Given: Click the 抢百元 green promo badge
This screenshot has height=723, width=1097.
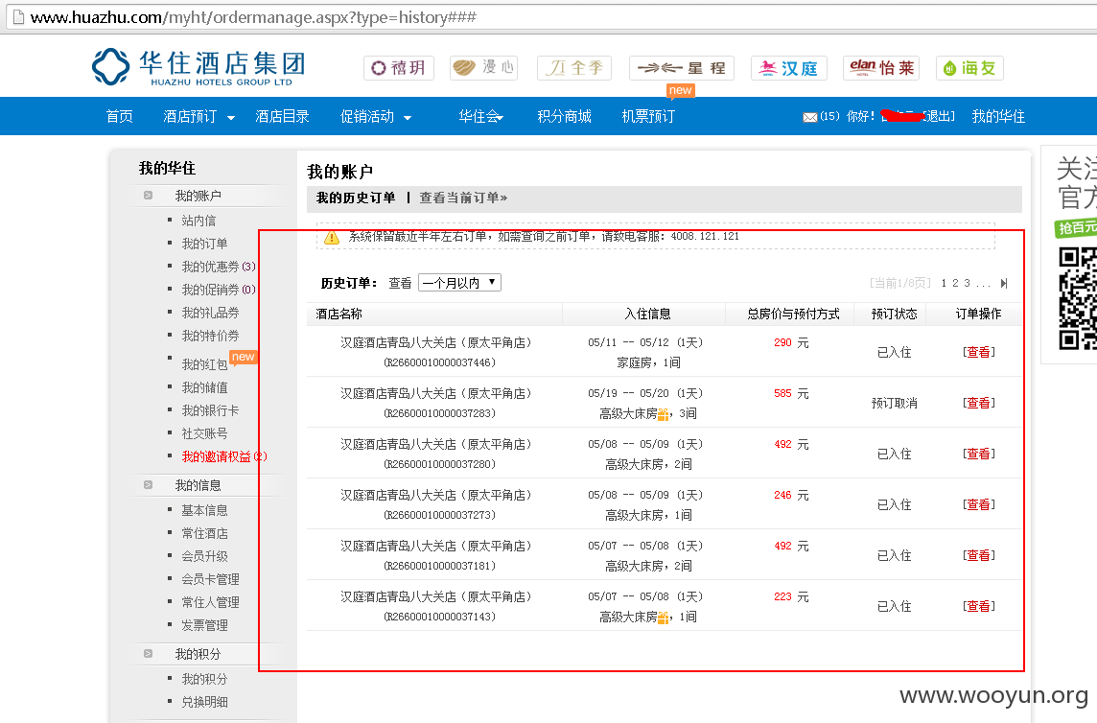Looking at the screenshot, I should pyautogui.click(x=1076, y=227).
